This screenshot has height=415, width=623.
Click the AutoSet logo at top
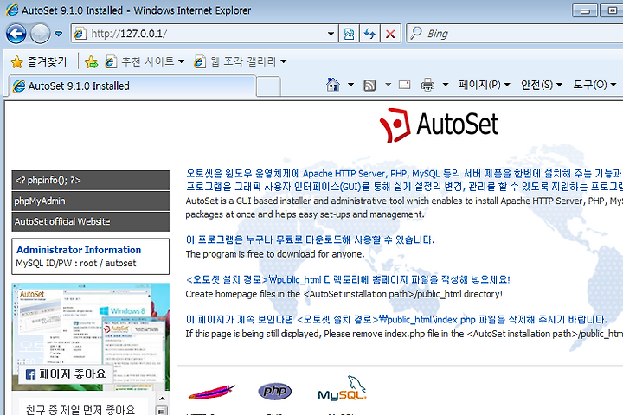click(x=439, y=125)
